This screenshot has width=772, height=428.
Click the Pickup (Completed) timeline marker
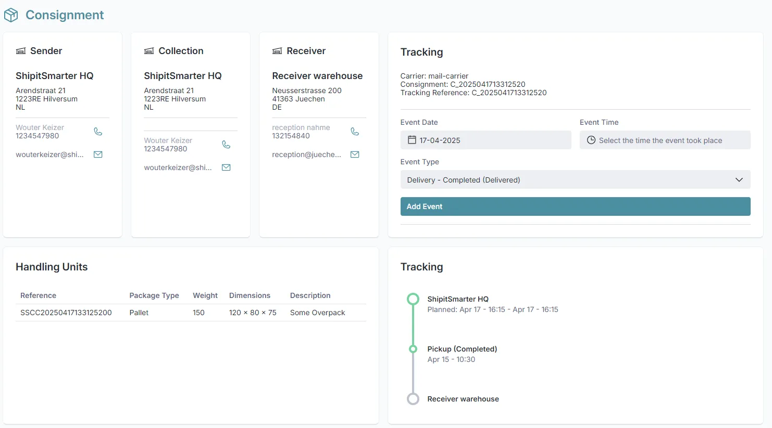pyautogui.click(x=413, y=349)
